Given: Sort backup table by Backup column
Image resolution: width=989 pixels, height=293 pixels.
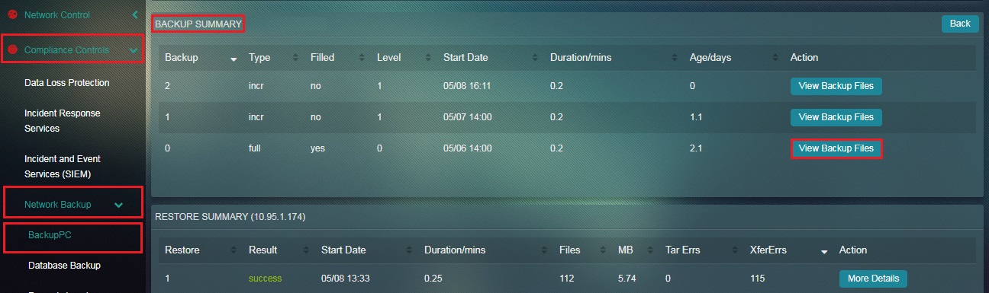Looking at the screenshot, I should [x=201, y=58].
